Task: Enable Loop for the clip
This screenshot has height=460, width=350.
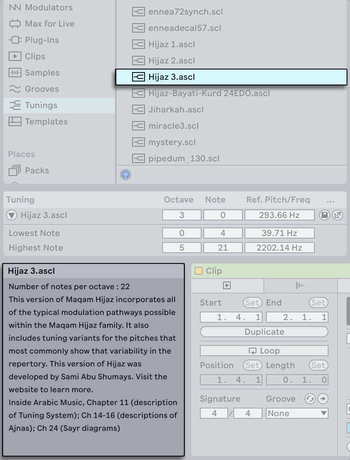Action: (x=264, y=350)
